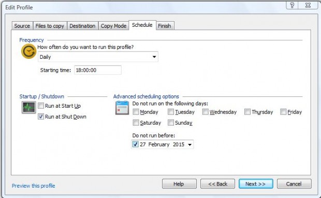Check the Sunday exclusion box
The width and height of the screenshot is (321, 198).
(x=171, y=123)
